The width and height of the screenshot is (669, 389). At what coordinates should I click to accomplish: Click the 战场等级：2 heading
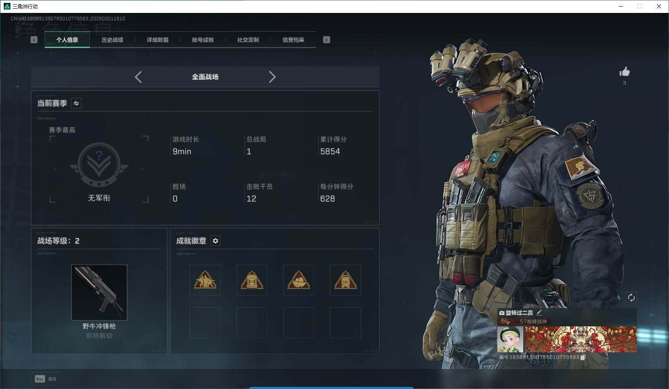[58, 241]
